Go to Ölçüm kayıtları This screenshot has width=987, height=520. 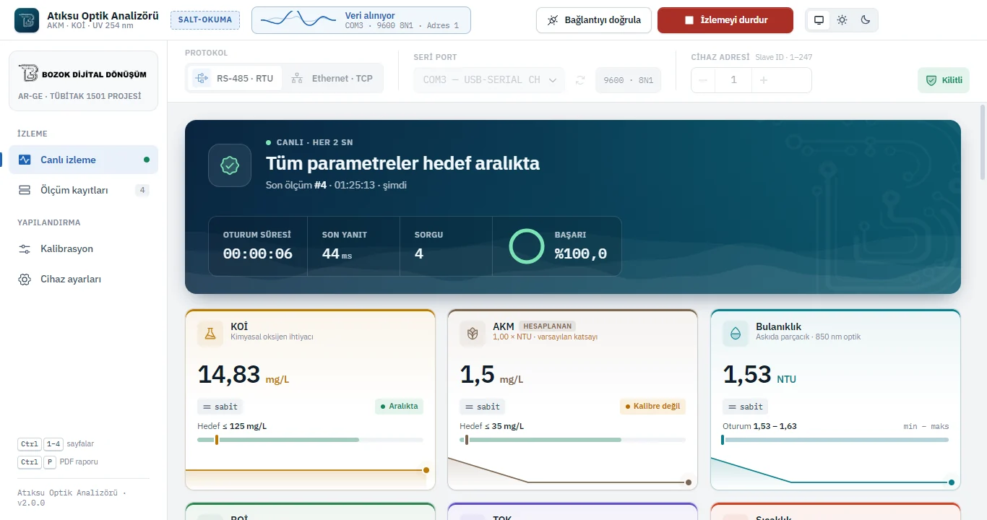(83, 190)
